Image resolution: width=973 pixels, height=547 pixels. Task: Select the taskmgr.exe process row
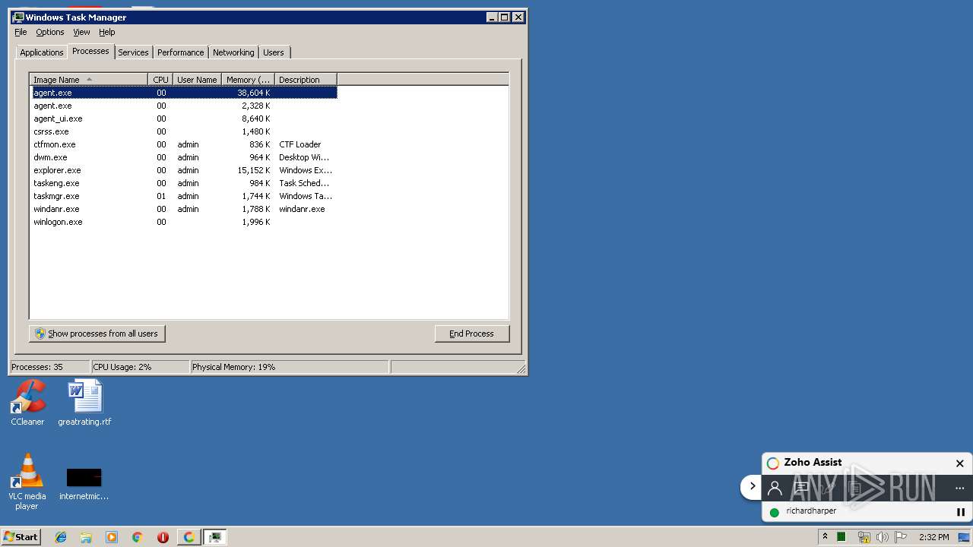tap(183, 196)
